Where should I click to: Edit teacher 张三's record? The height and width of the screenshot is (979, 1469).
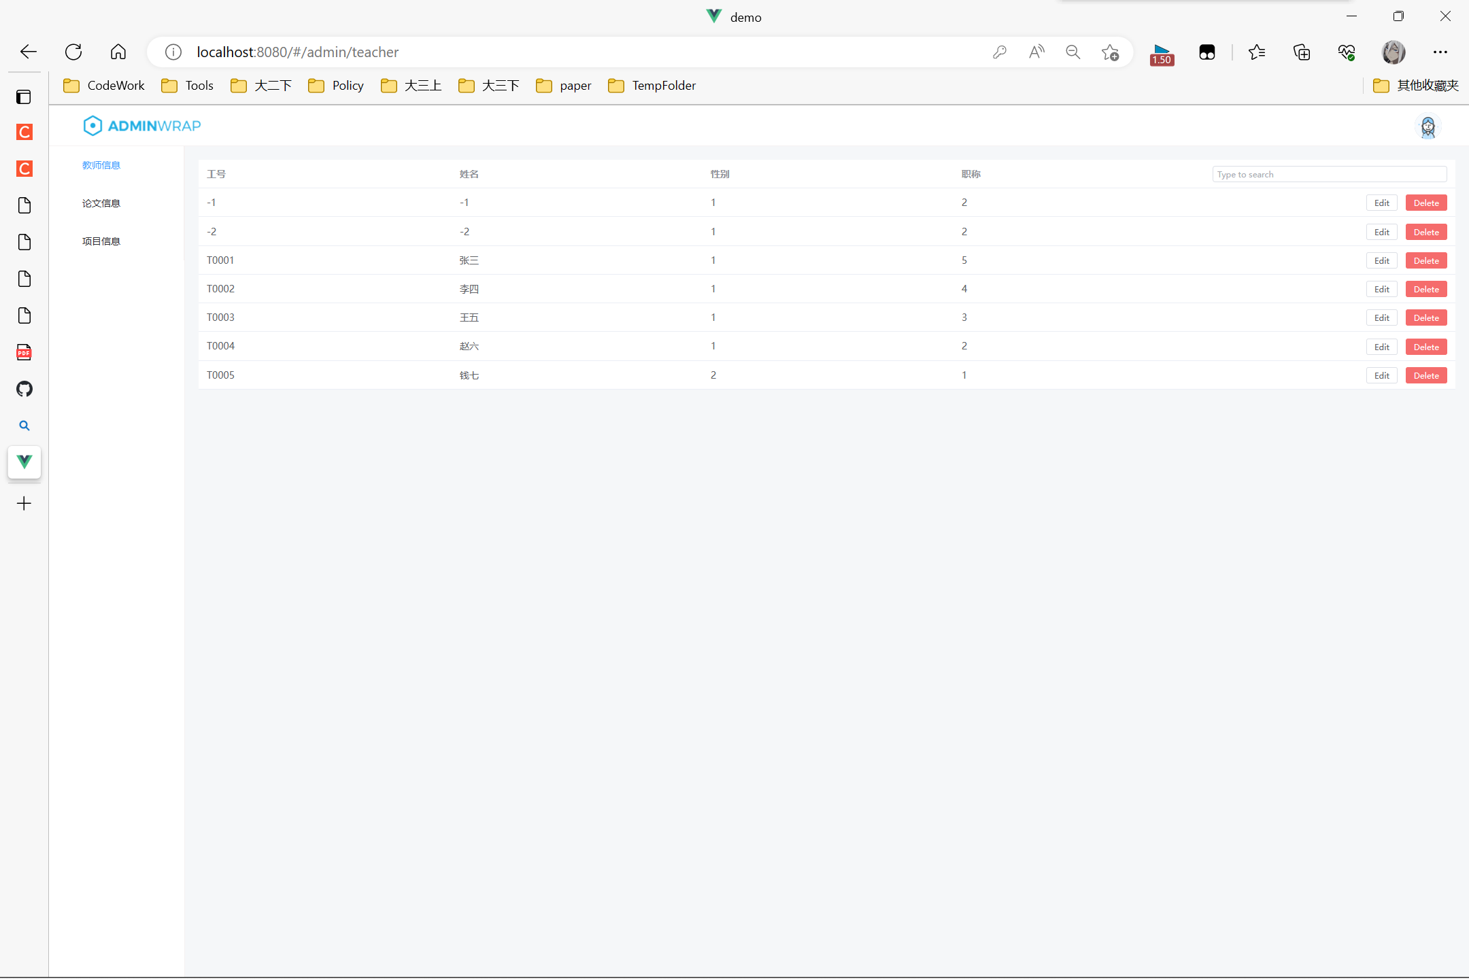[x=1381, y=260]
